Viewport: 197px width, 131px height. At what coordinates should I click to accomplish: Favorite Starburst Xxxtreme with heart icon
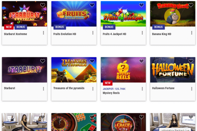43,5
